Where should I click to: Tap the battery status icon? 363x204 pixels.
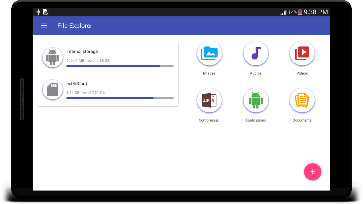300,12
